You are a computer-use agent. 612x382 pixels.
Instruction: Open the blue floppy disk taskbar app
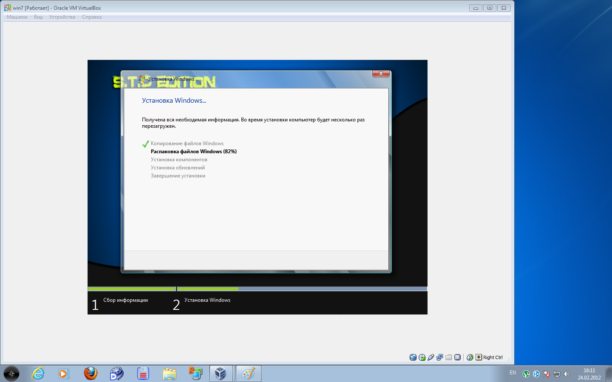[143, 374]
